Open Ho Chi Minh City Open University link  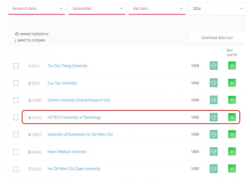74,169
